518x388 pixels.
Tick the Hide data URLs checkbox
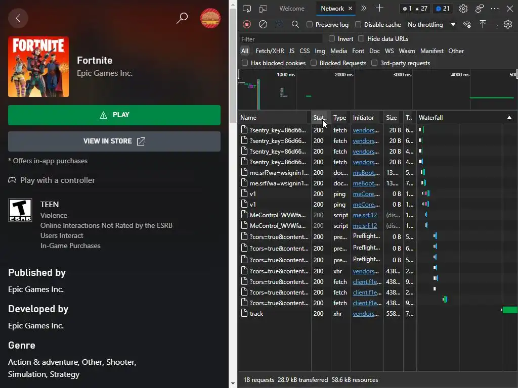point(361,38)
